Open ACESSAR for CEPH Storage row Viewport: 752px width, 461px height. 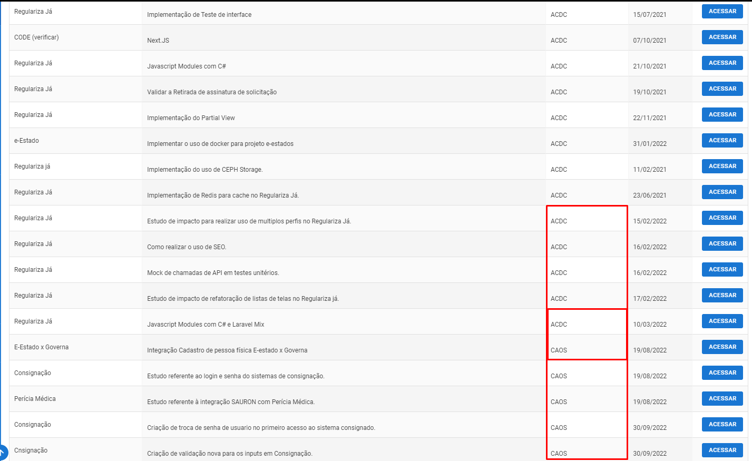pos(722,166)
